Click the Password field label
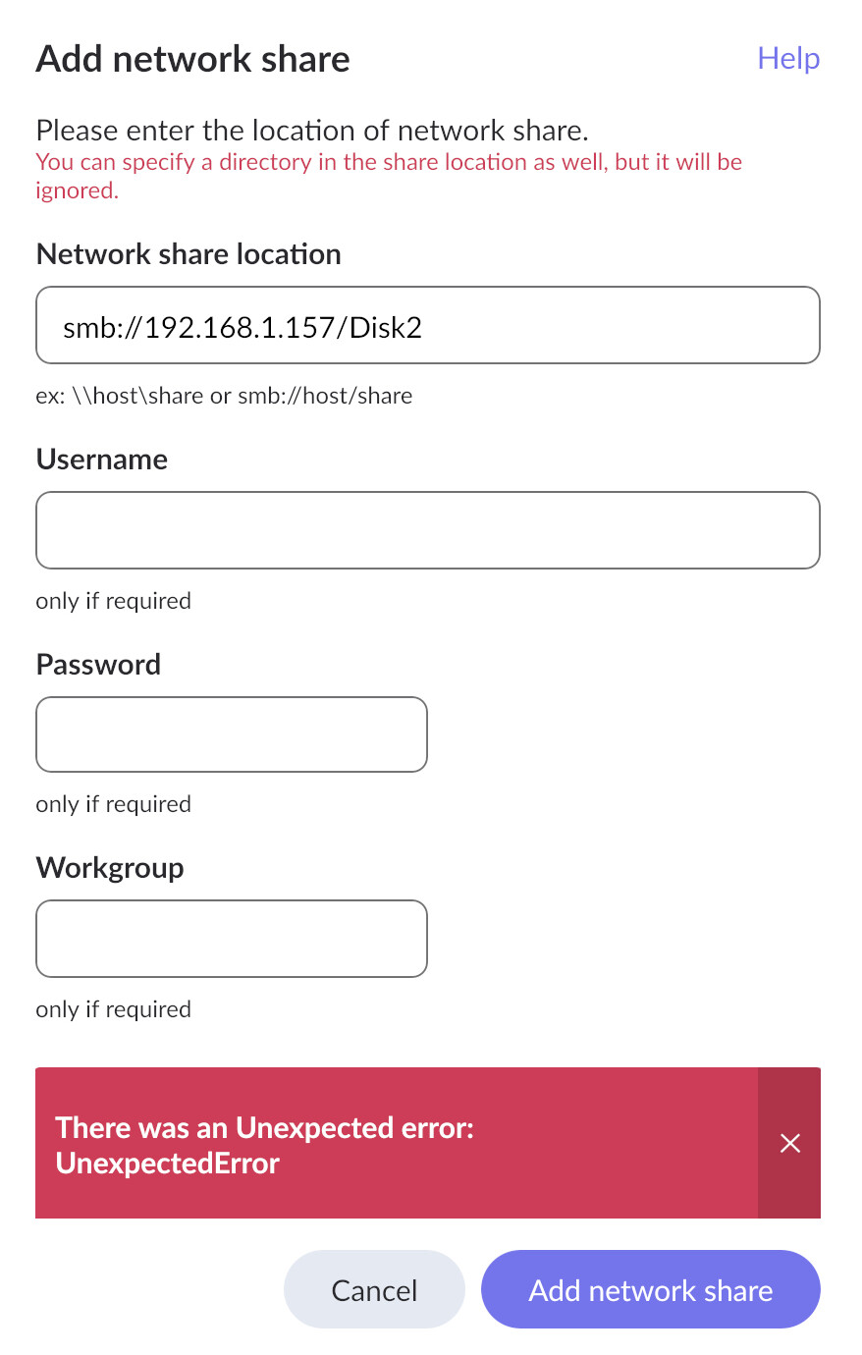This screenshot has width=862, height=1355. click(98, 665)
